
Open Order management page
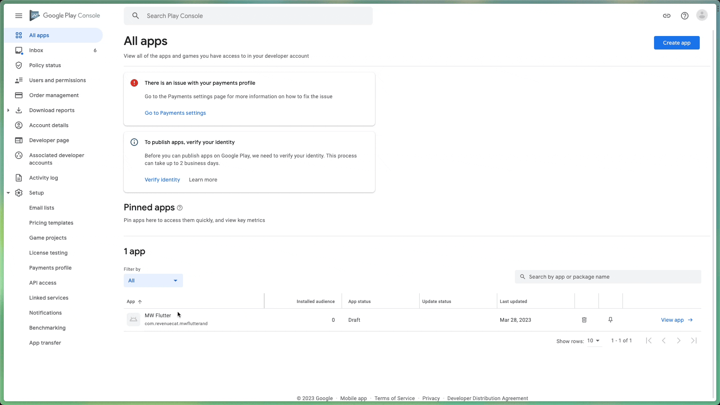point(53,95)
